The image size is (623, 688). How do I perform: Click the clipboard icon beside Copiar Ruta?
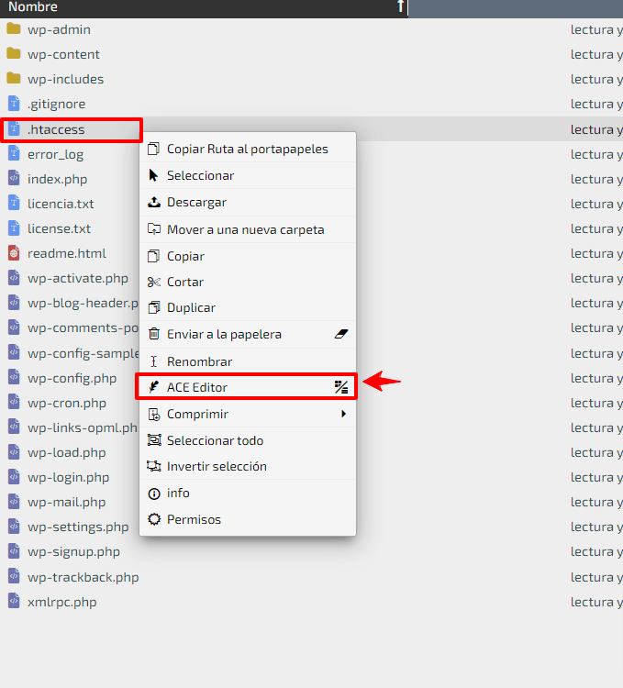[153, 149]
